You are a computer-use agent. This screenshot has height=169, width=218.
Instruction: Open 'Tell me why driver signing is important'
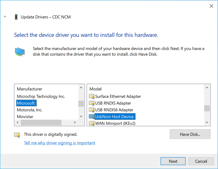tap(60, 143)
